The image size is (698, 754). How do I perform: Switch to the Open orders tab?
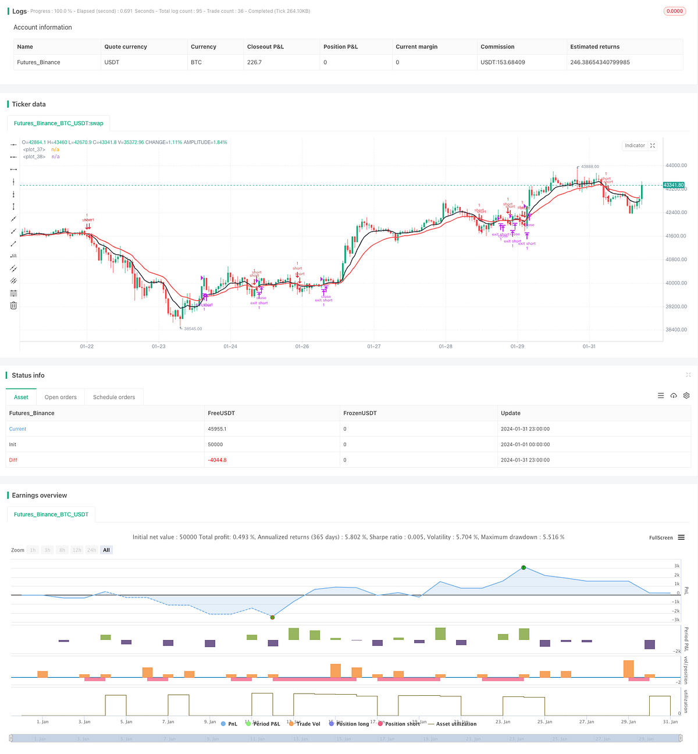point(60,397)
